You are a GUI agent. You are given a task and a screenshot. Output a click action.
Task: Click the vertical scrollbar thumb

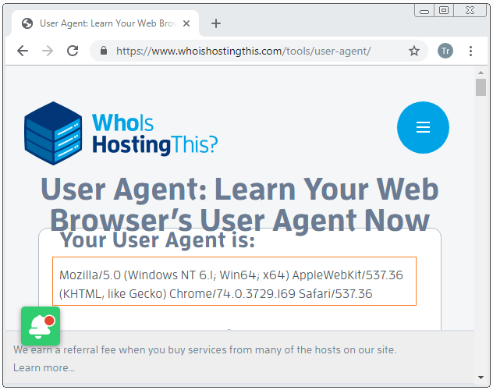(x=481, y=87)
